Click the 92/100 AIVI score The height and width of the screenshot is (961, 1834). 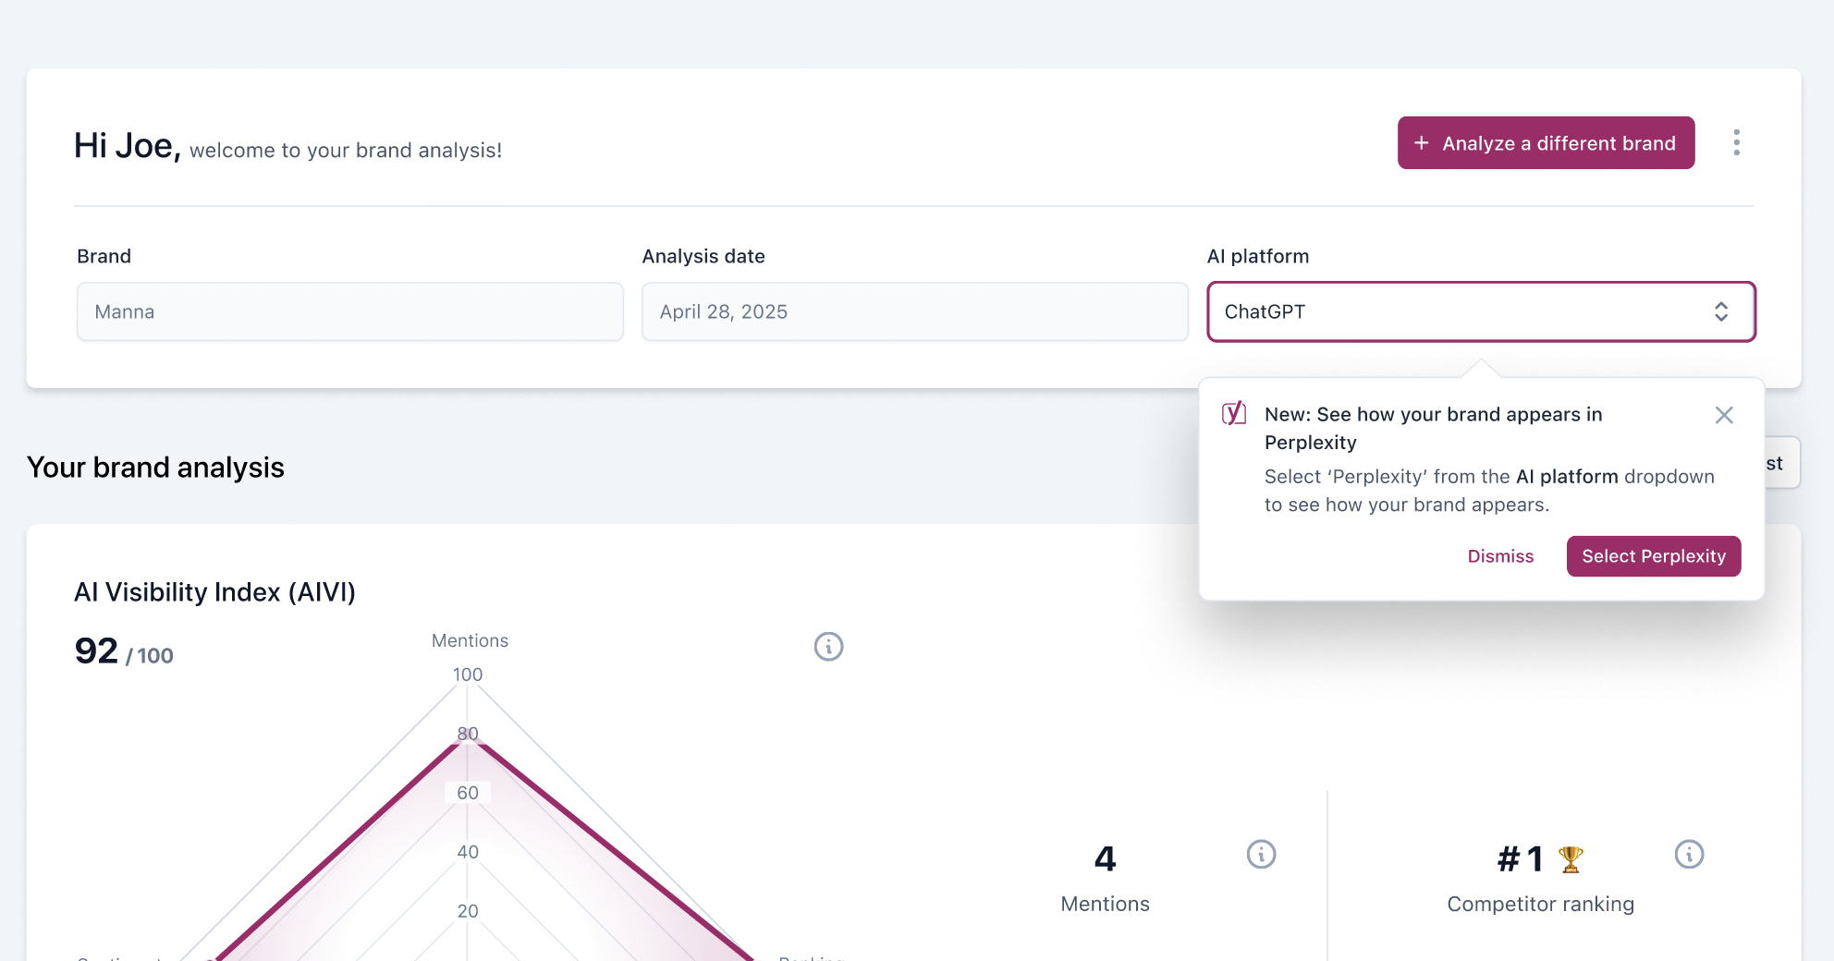(123, 653)
